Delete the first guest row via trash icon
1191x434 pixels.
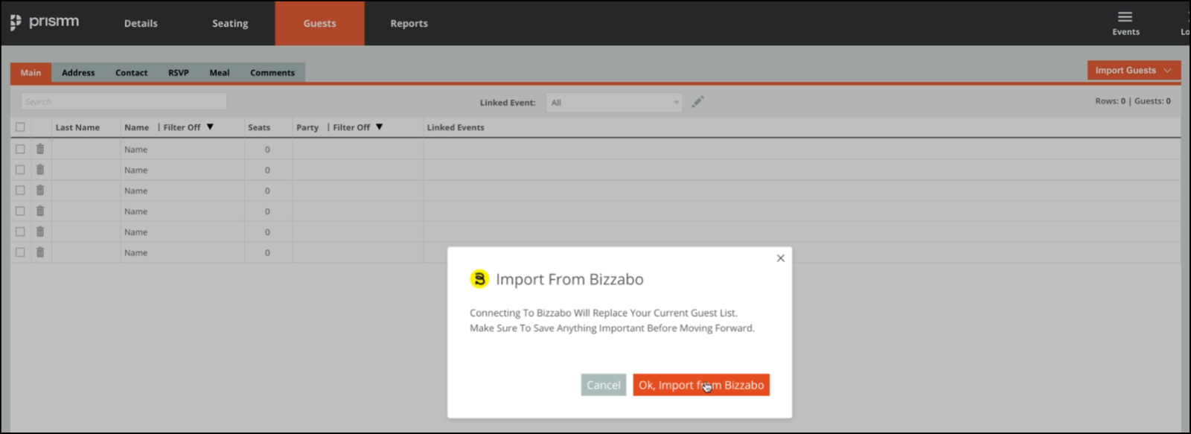pyautogui.click(x=40, y=149)
